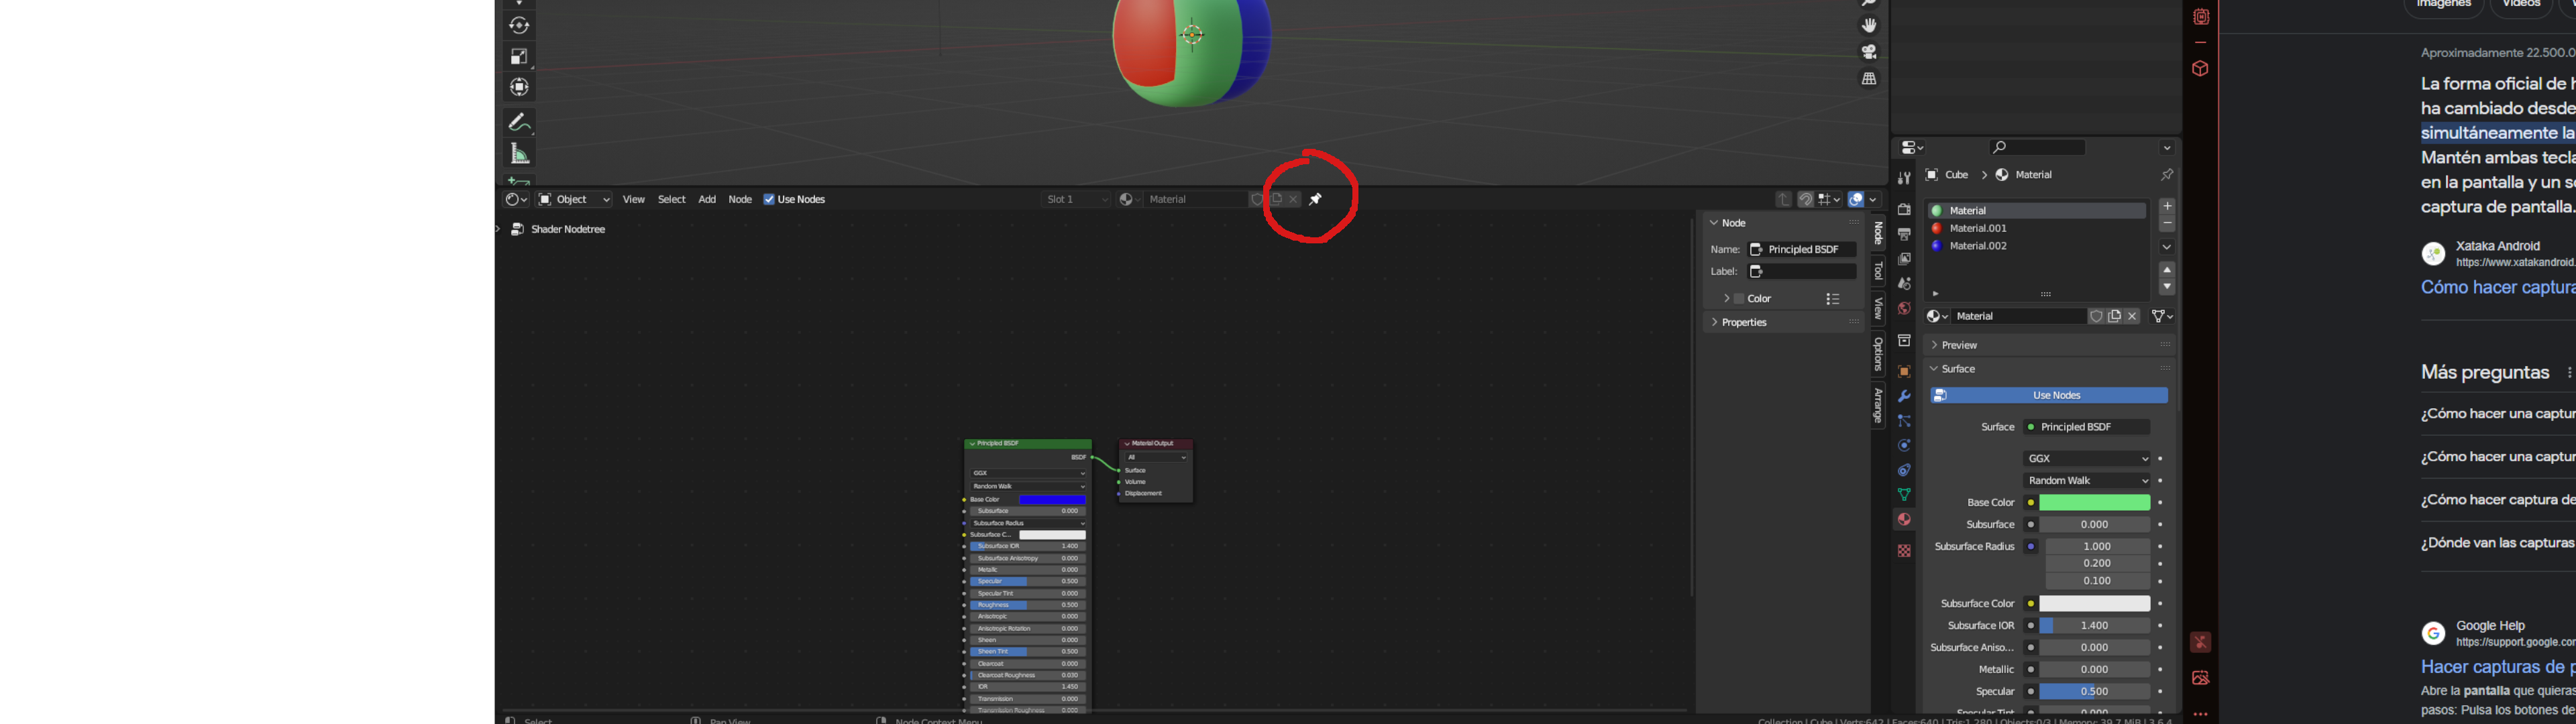2576x724 pixels.
Task: Open the GGX distribution dropdown in properties
Action: coord(2087,458)
